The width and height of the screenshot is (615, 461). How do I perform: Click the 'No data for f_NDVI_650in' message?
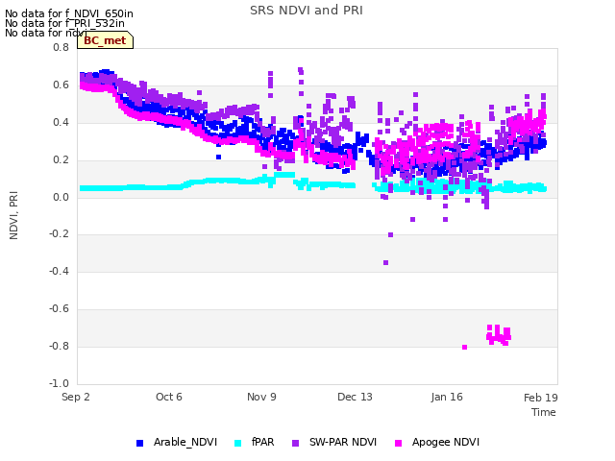69,13
